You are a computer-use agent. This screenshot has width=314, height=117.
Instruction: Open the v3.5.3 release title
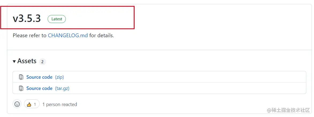[x=27, y=18]
